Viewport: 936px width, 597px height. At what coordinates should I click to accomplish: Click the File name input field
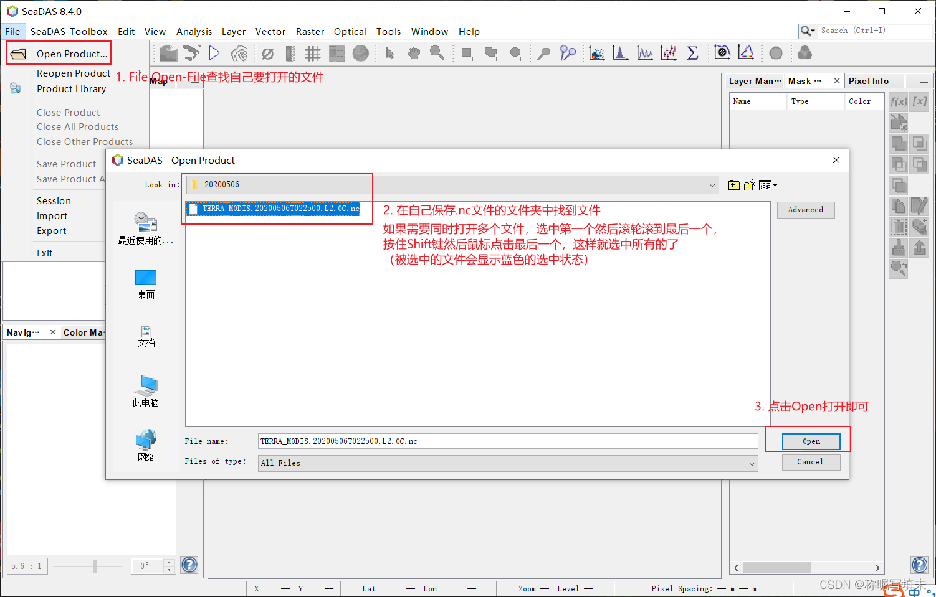pos(508,441)
